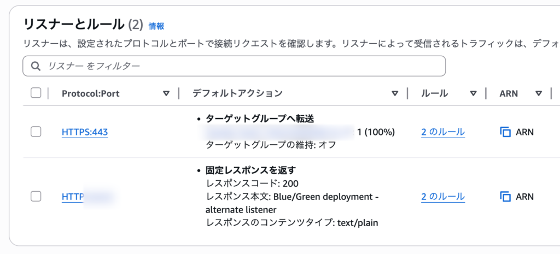Click the Protocol:Port column header
Image resolution: width=560 pixels, height=254 pixels.
pyautogui.click(x=91, y=93)
